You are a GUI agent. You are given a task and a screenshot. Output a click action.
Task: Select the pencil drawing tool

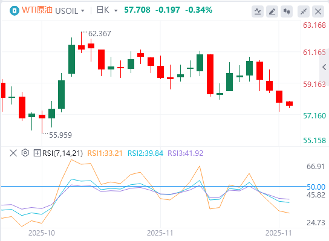[x=272, y=11]
